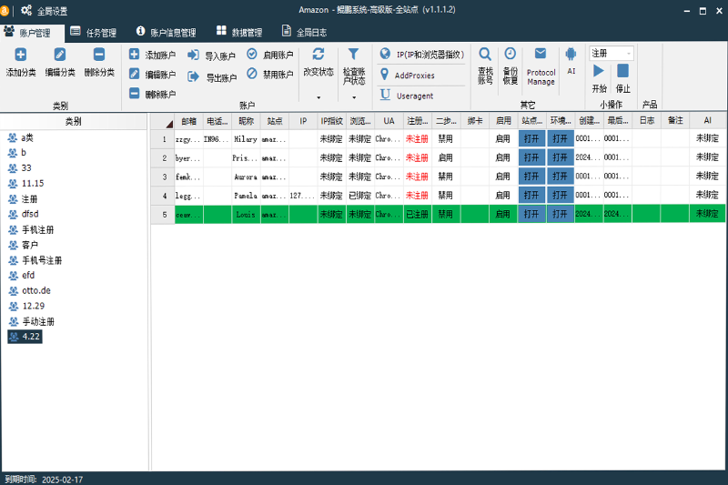Click the 邮箱 column header

tap(189, 121)
